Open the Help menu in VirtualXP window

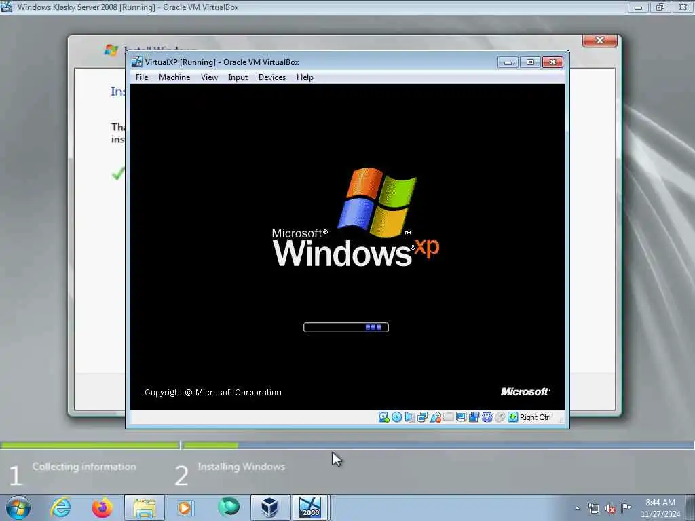pos(305,77)
